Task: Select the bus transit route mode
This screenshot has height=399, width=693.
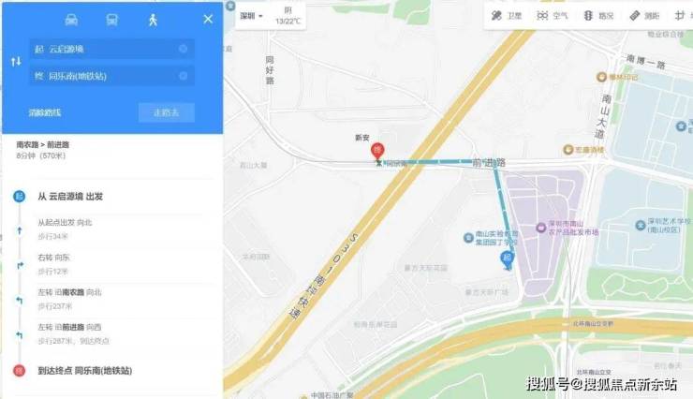Action: pyautogui.click(x=111, y=20)
